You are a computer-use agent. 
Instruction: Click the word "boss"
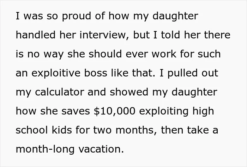(x=96, y=73)
